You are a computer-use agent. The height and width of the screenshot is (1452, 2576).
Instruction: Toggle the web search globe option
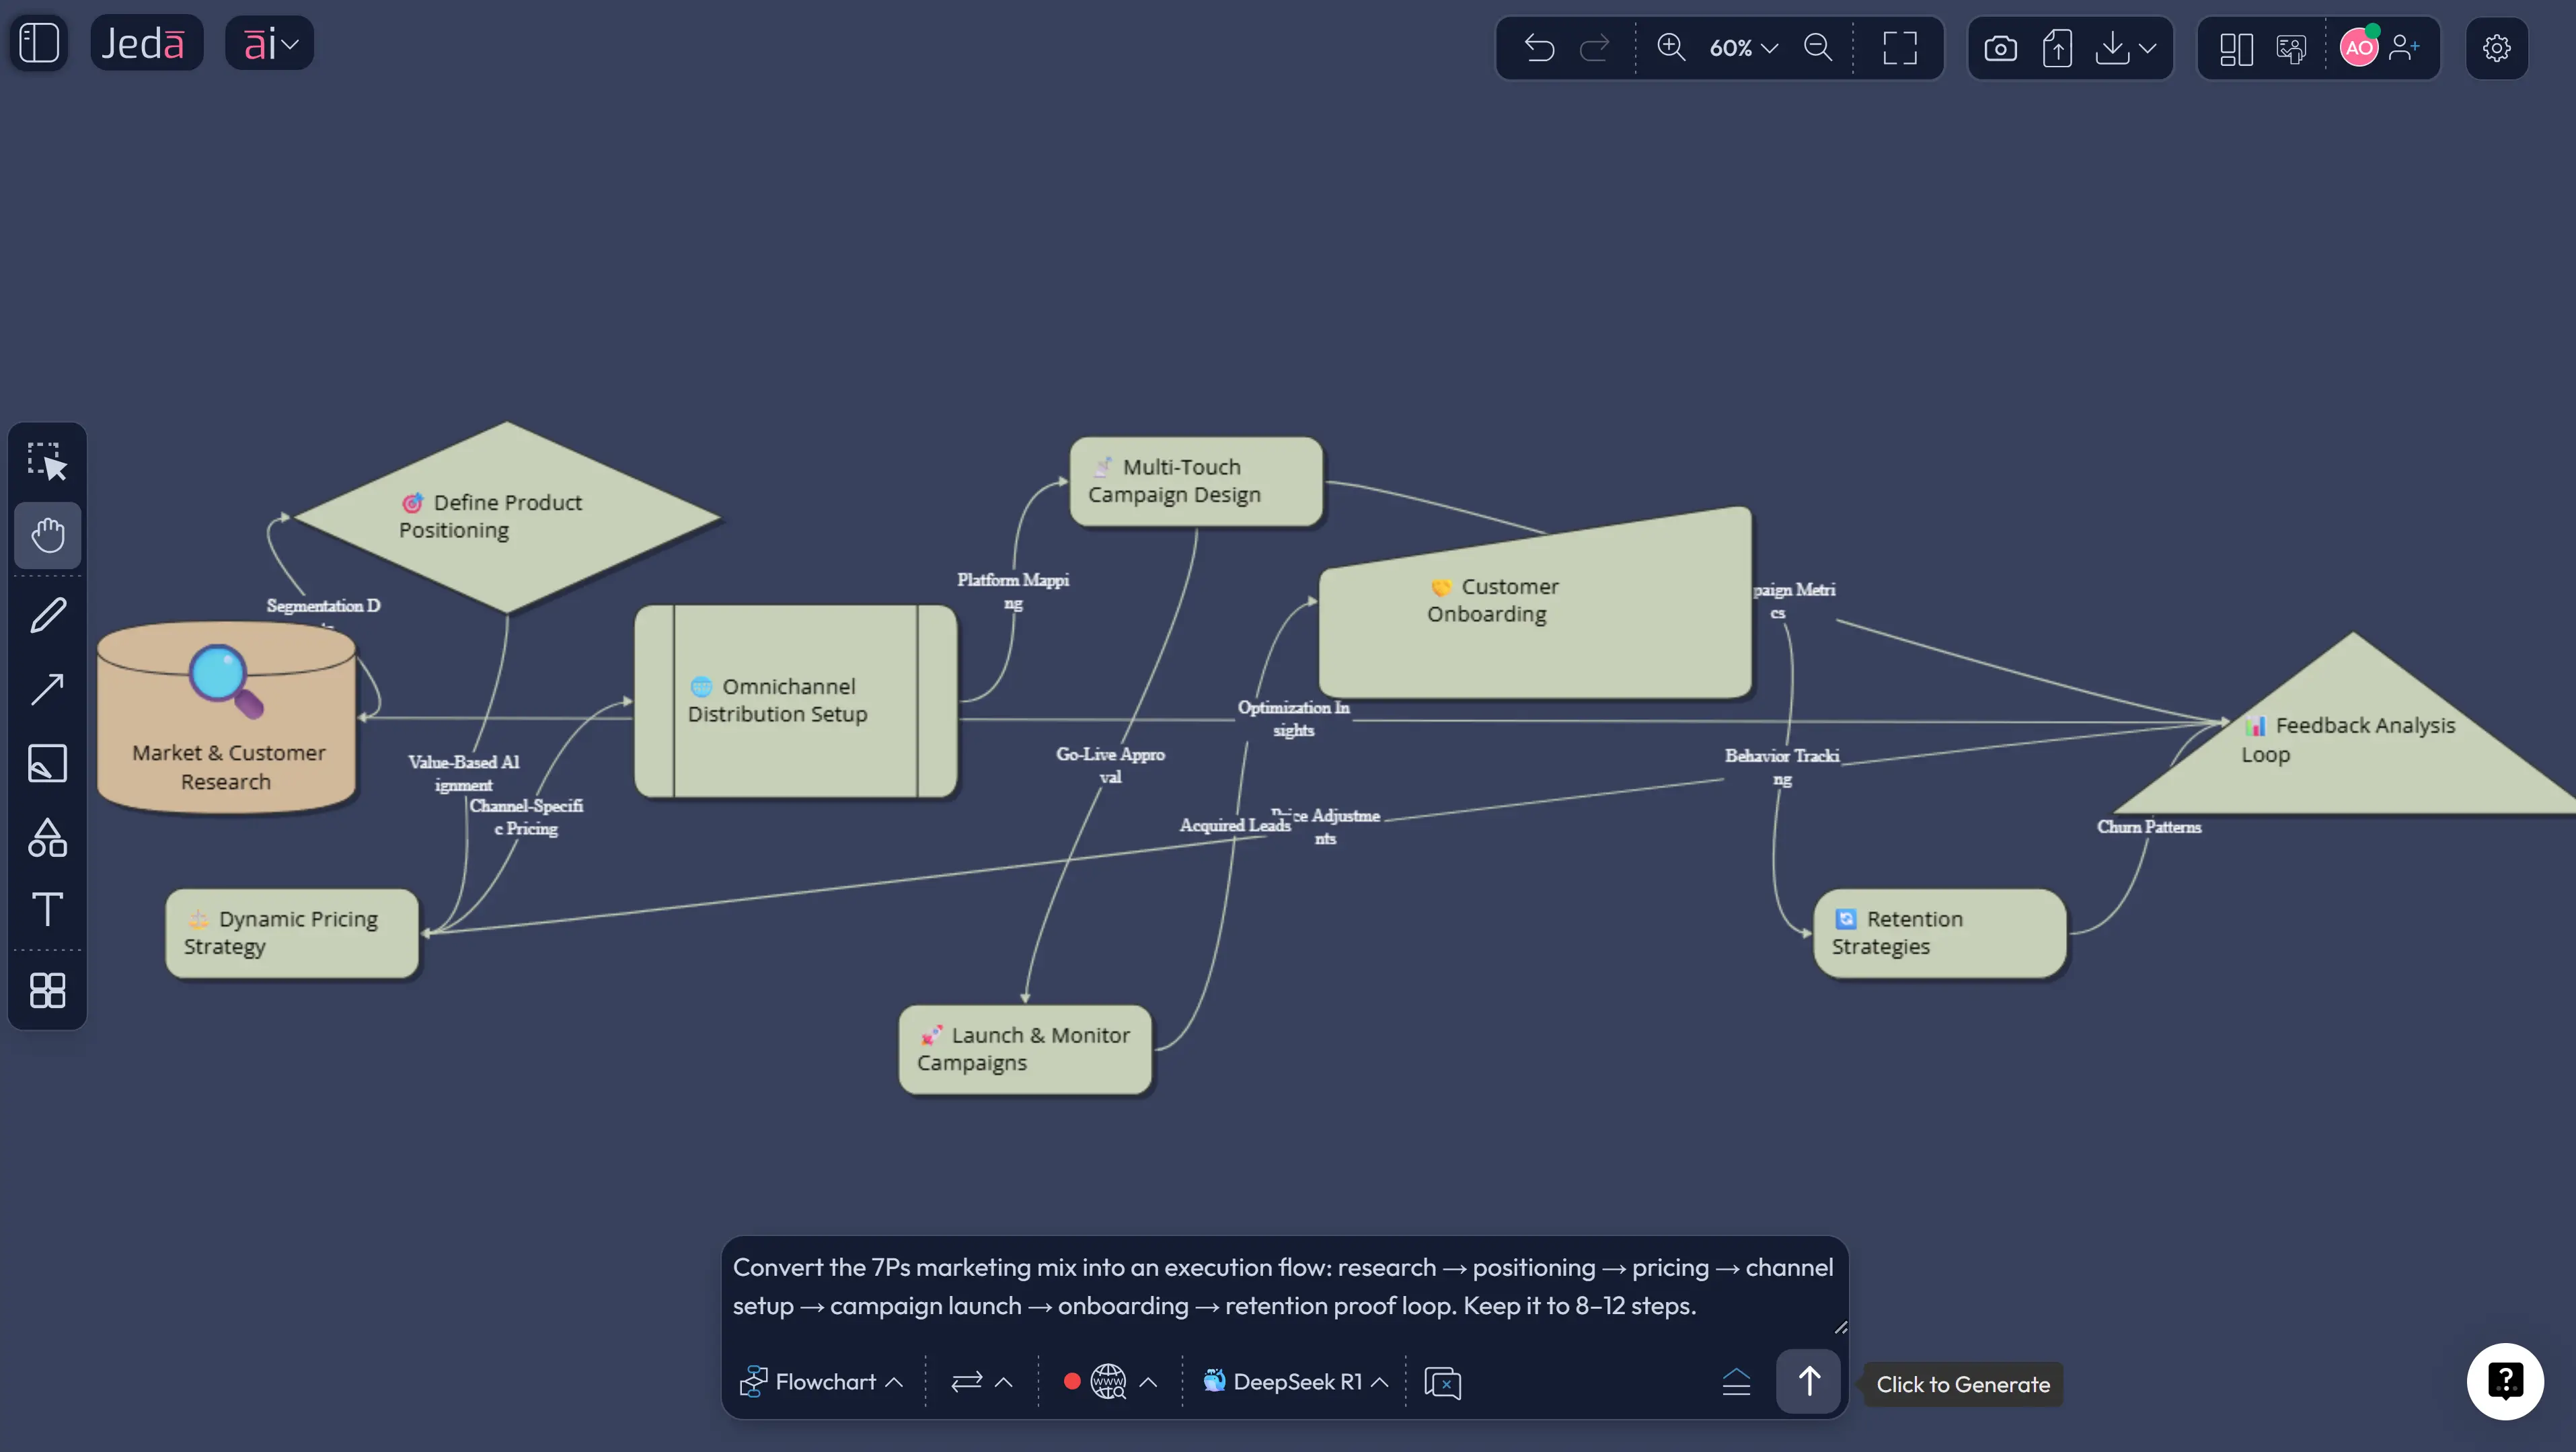tap(1107, 1382)
